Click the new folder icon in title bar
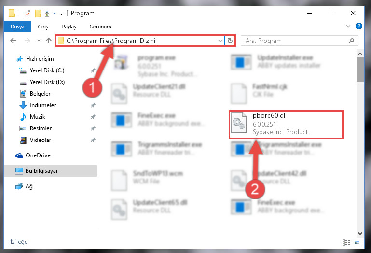 tap(38, 13)
